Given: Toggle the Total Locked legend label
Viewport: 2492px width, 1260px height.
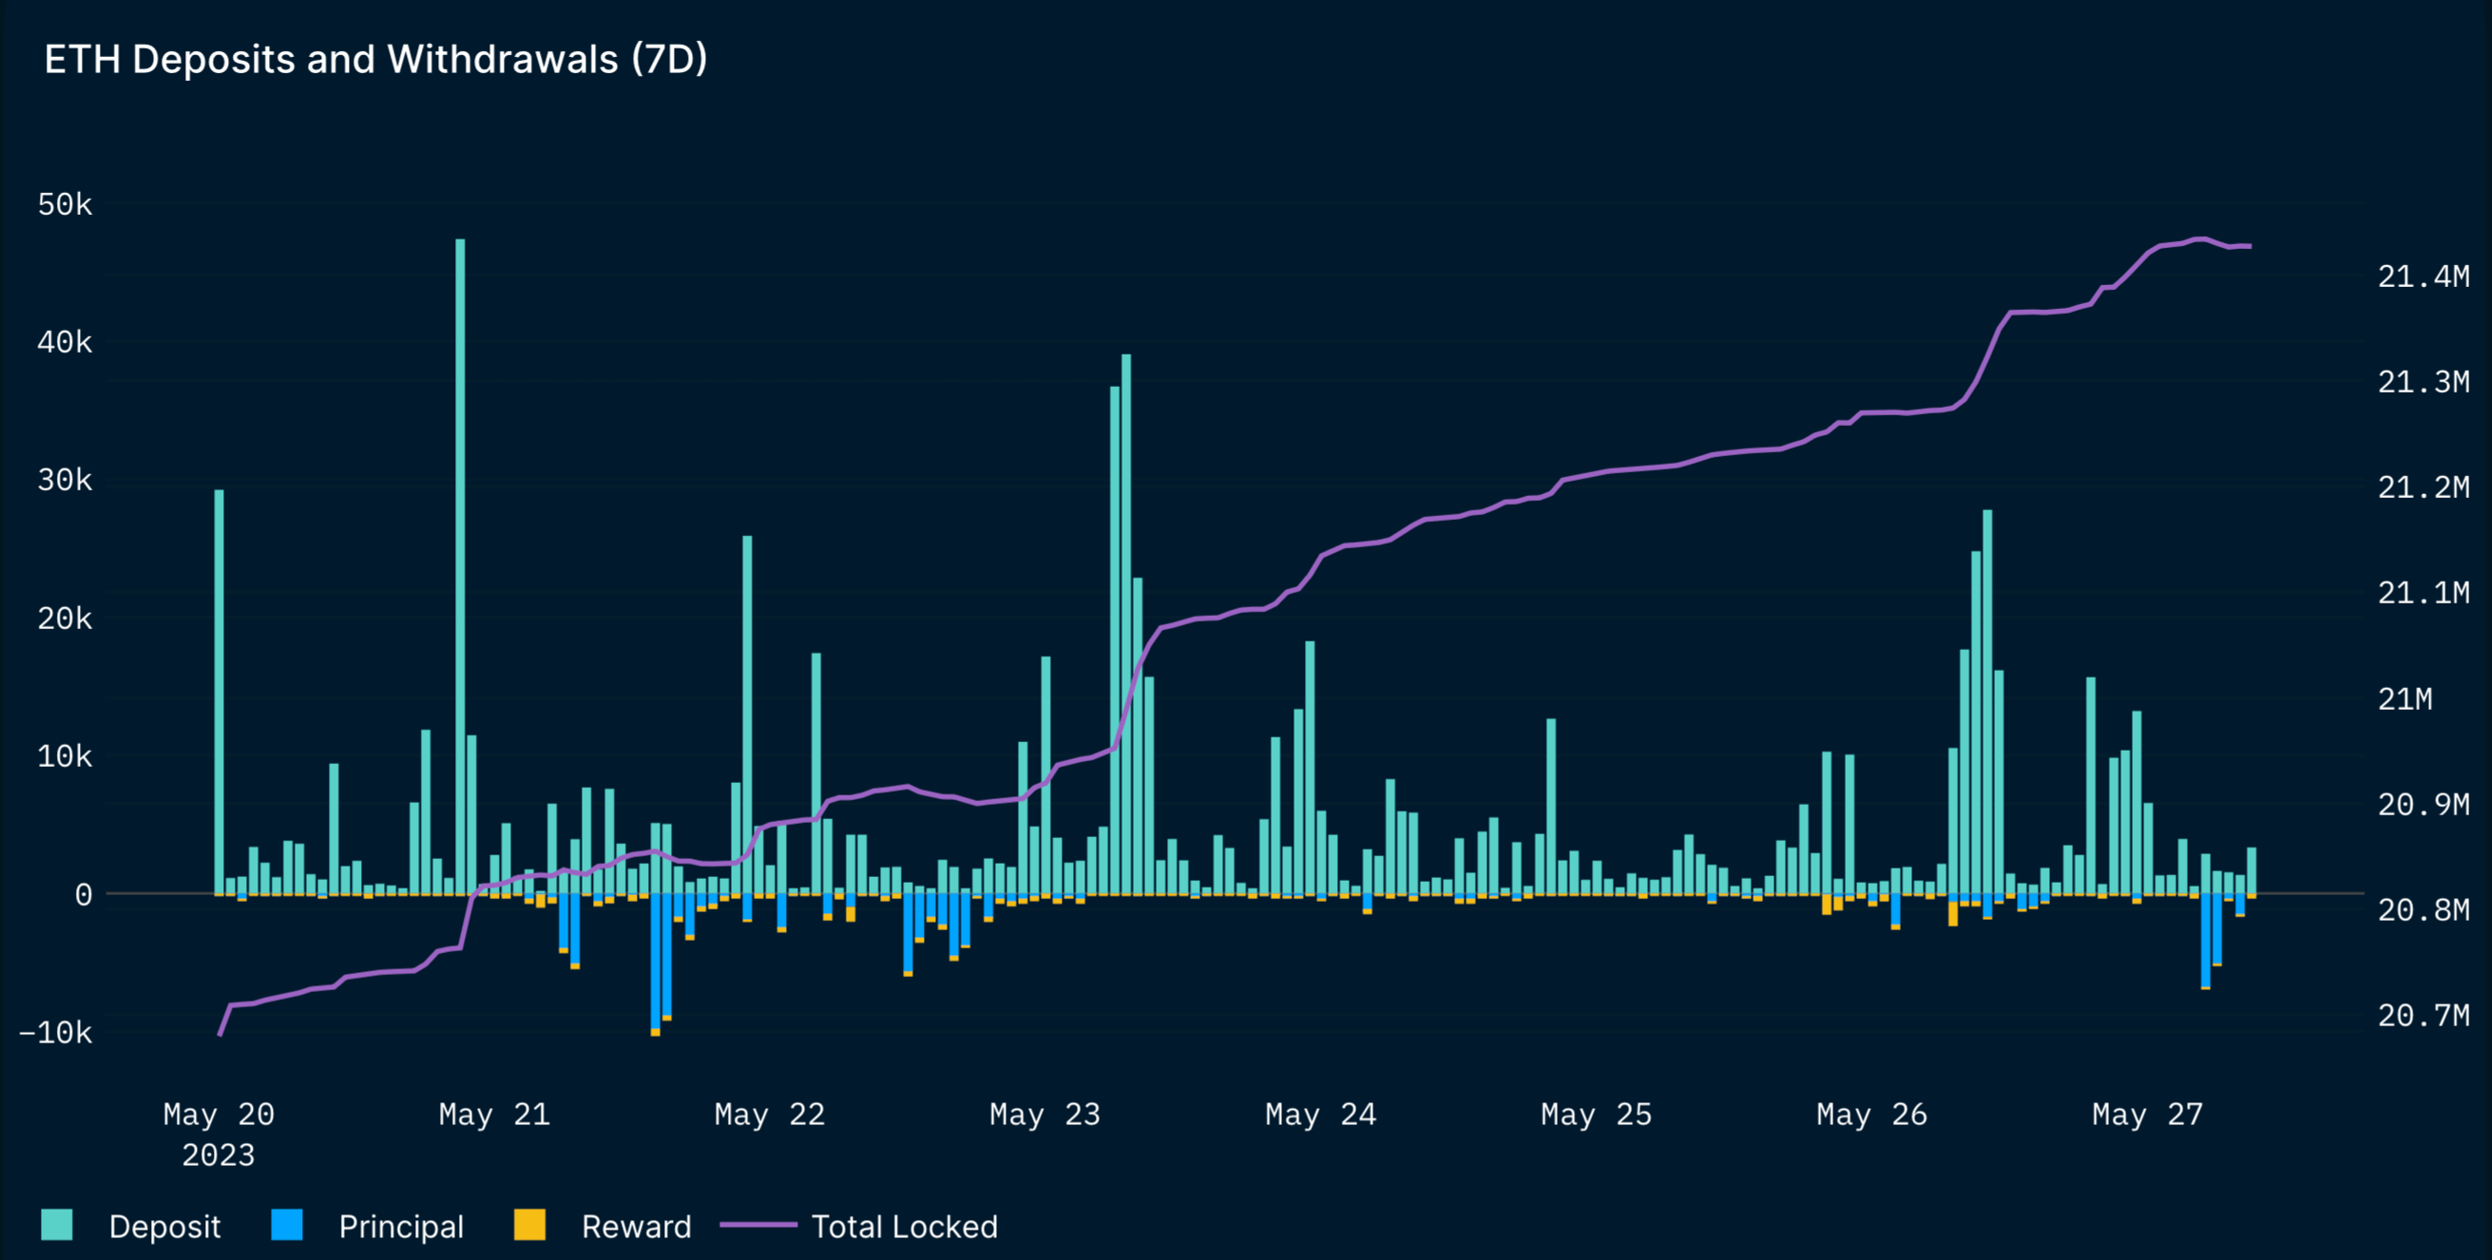Looking at the screenshot, I should click(904, 1226).
